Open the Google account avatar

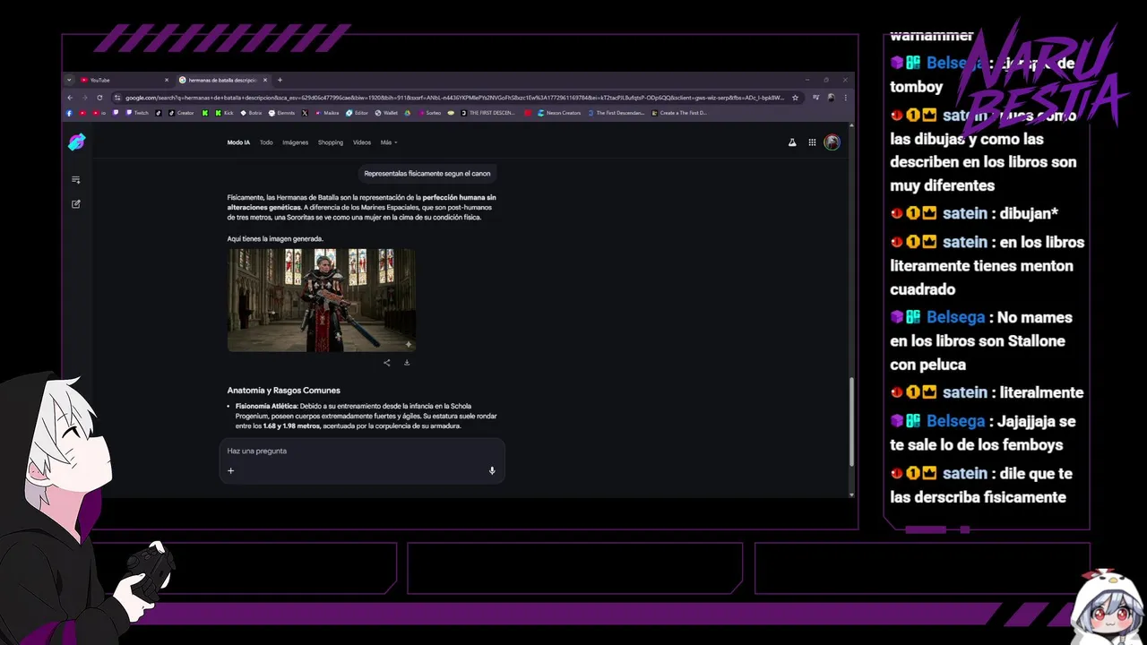pyautogui.click(x=832, y=142)
